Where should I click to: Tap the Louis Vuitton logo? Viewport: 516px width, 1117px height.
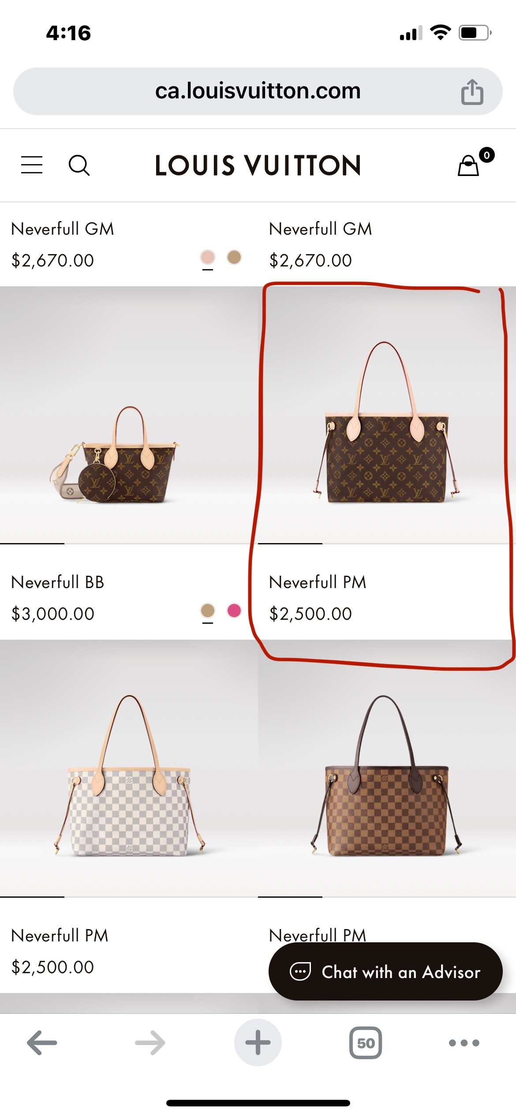pyautogui.click(x=258, y=165)
